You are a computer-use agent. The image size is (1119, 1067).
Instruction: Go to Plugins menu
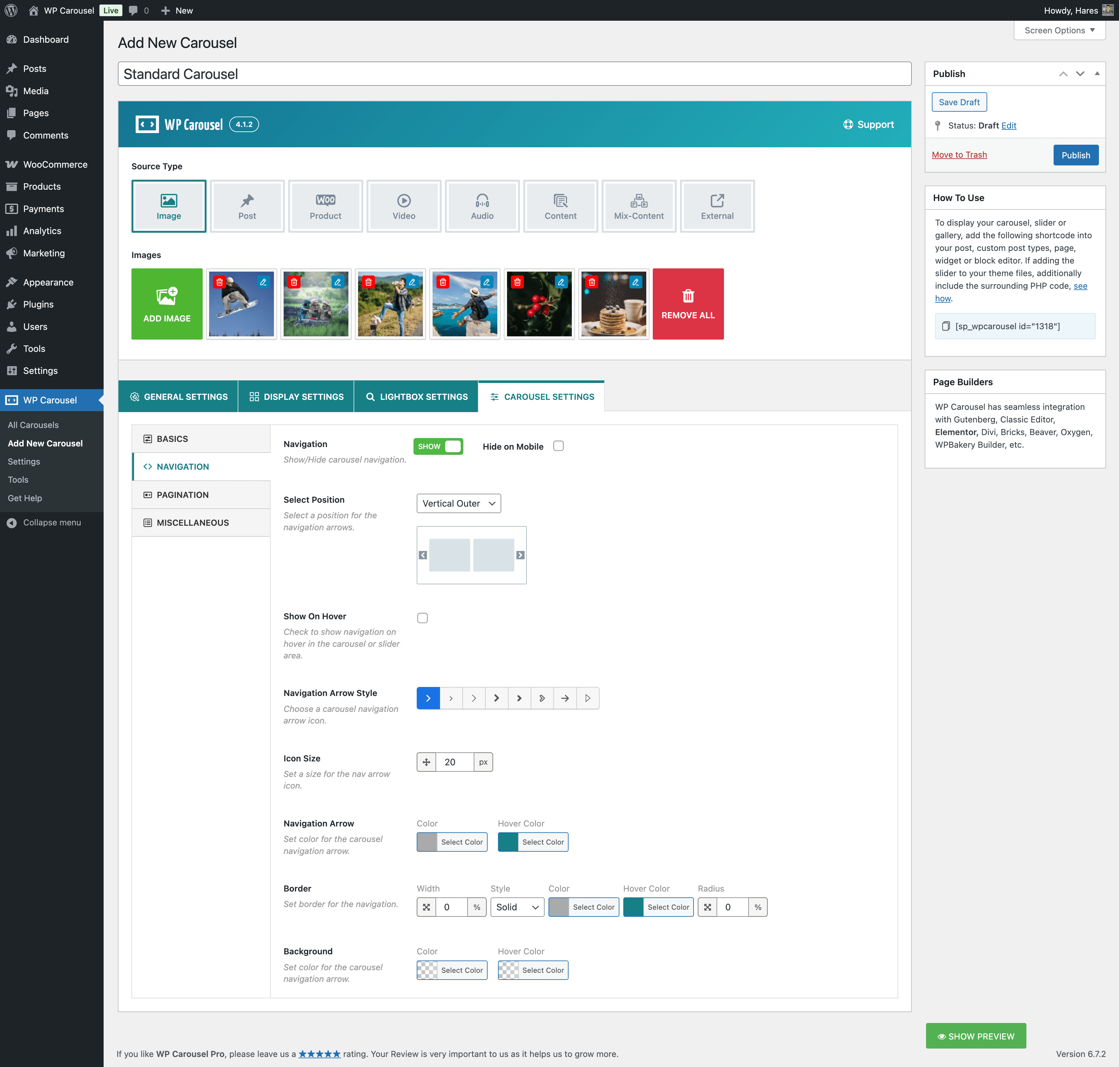(x=51, y=304)
